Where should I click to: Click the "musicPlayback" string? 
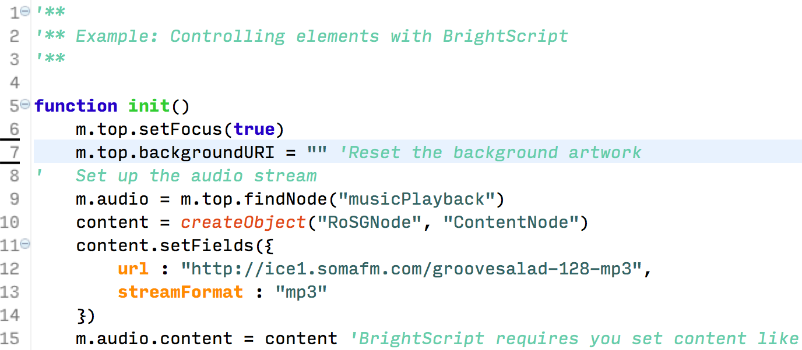[416, 199]
